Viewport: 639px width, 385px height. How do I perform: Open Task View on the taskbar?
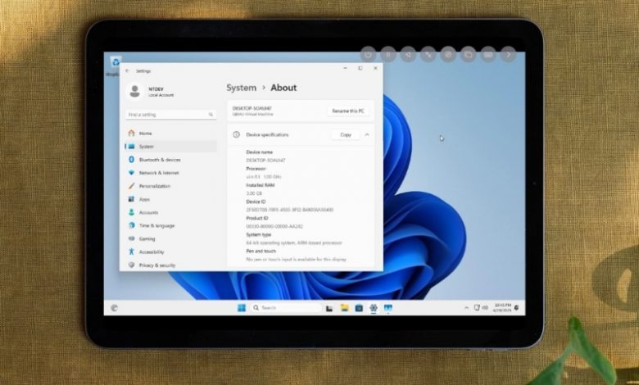click(329, 308)
